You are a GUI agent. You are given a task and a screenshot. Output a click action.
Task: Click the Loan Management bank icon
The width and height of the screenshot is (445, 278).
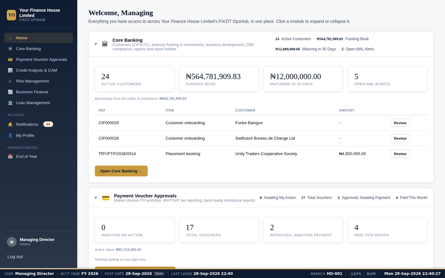point(10,103)
